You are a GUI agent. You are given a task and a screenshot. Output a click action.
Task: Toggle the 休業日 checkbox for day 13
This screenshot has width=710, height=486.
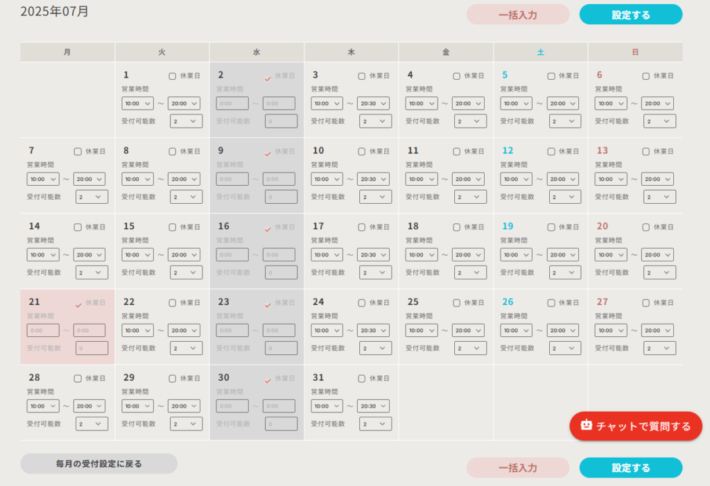click(646, 152)
